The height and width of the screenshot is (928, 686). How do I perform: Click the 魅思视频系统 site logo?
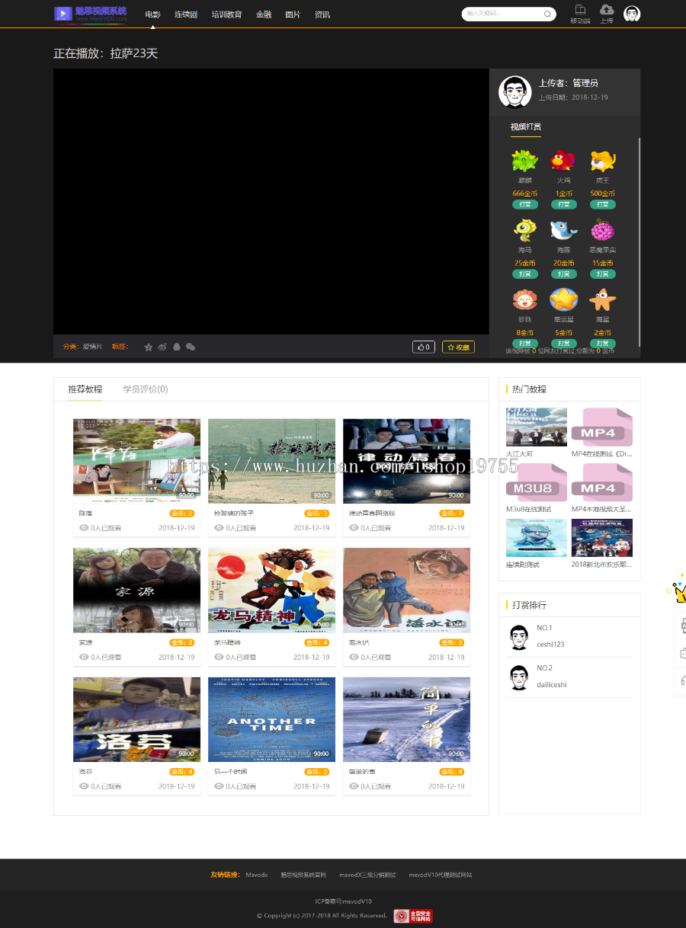90,14
